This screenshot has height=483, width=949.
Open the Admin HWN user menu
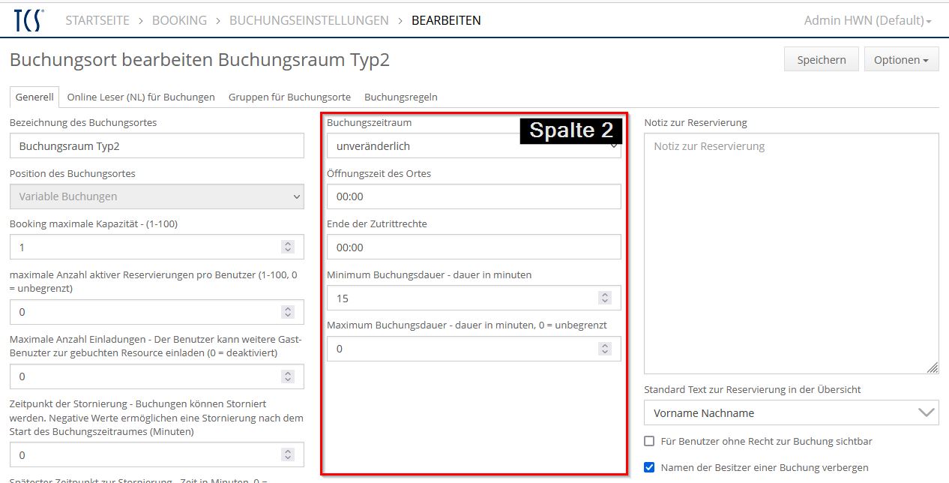[867, 20]
